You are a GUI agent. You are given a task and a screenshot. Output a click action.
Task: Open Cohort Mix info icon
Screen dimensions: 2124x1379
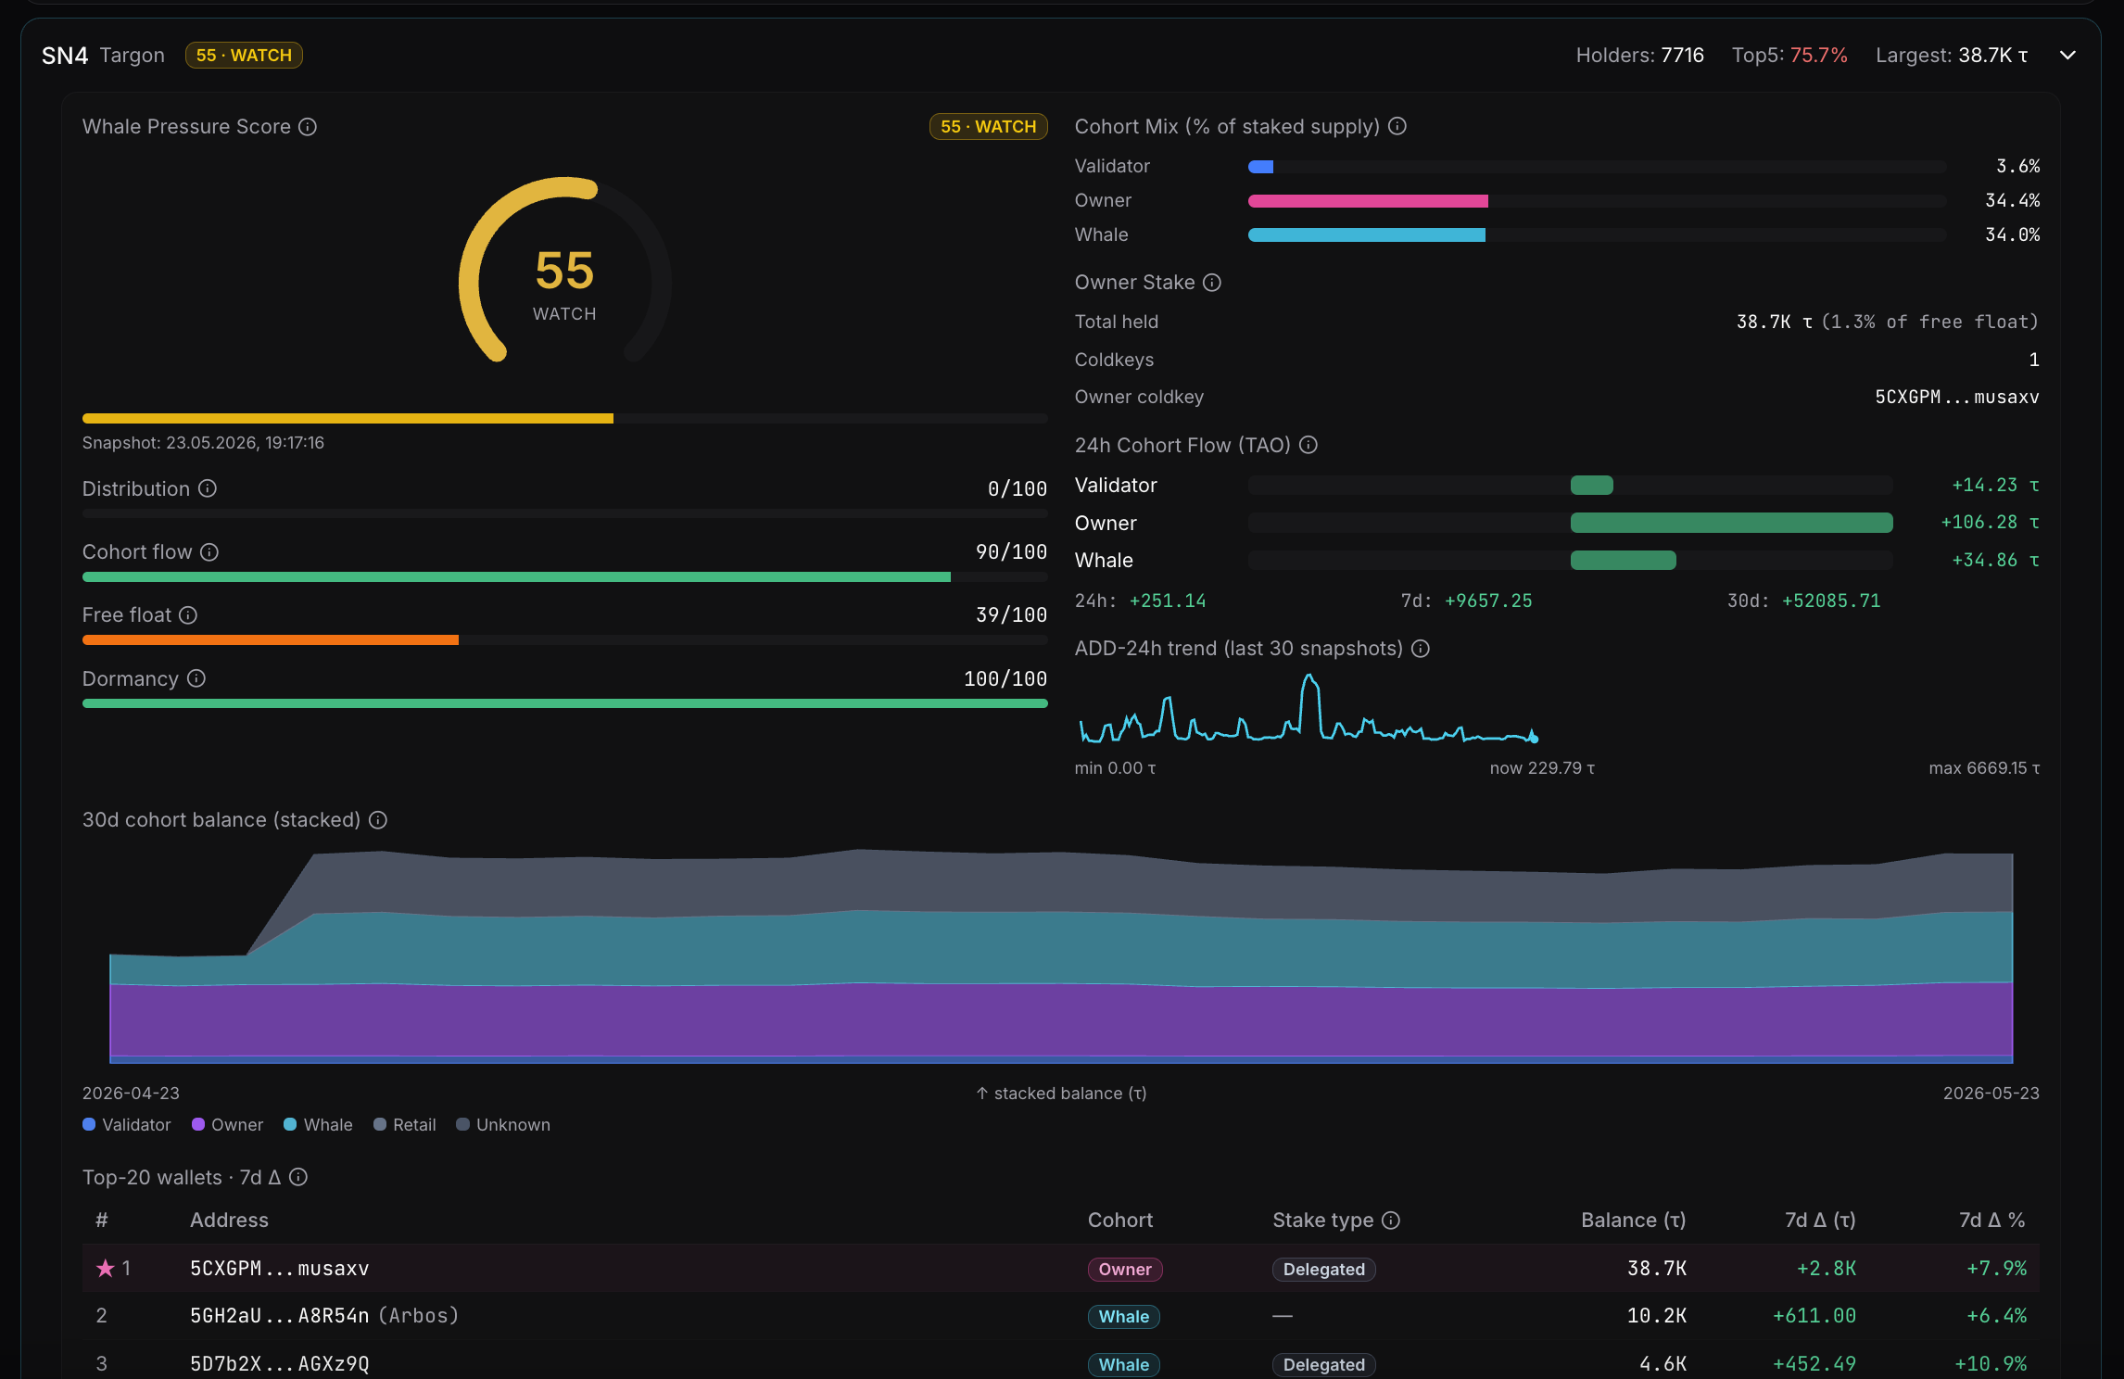pos(1397,126)
